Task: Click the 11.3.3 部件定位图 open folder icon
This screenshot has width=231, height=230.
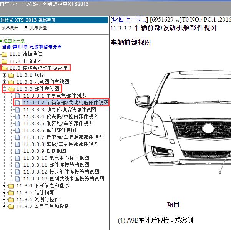Action: 12,89
